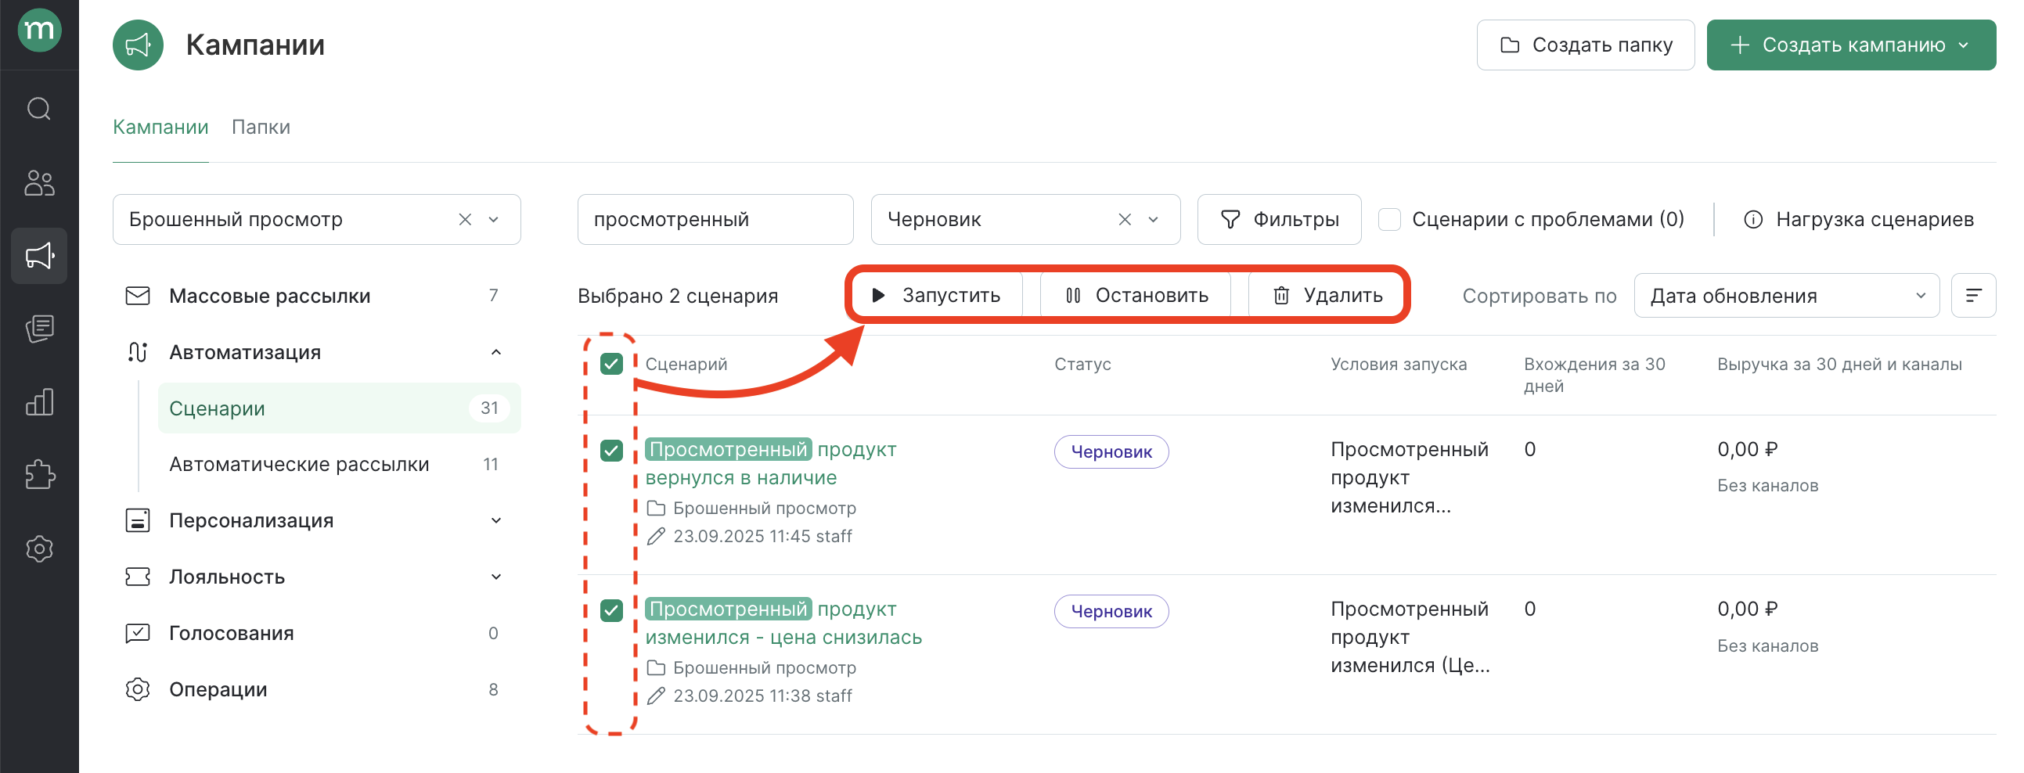This screenshot has height=773, width=2024.
Task: Open the Дата обновления sort dropdown
Action: (x=1787, y=295)
